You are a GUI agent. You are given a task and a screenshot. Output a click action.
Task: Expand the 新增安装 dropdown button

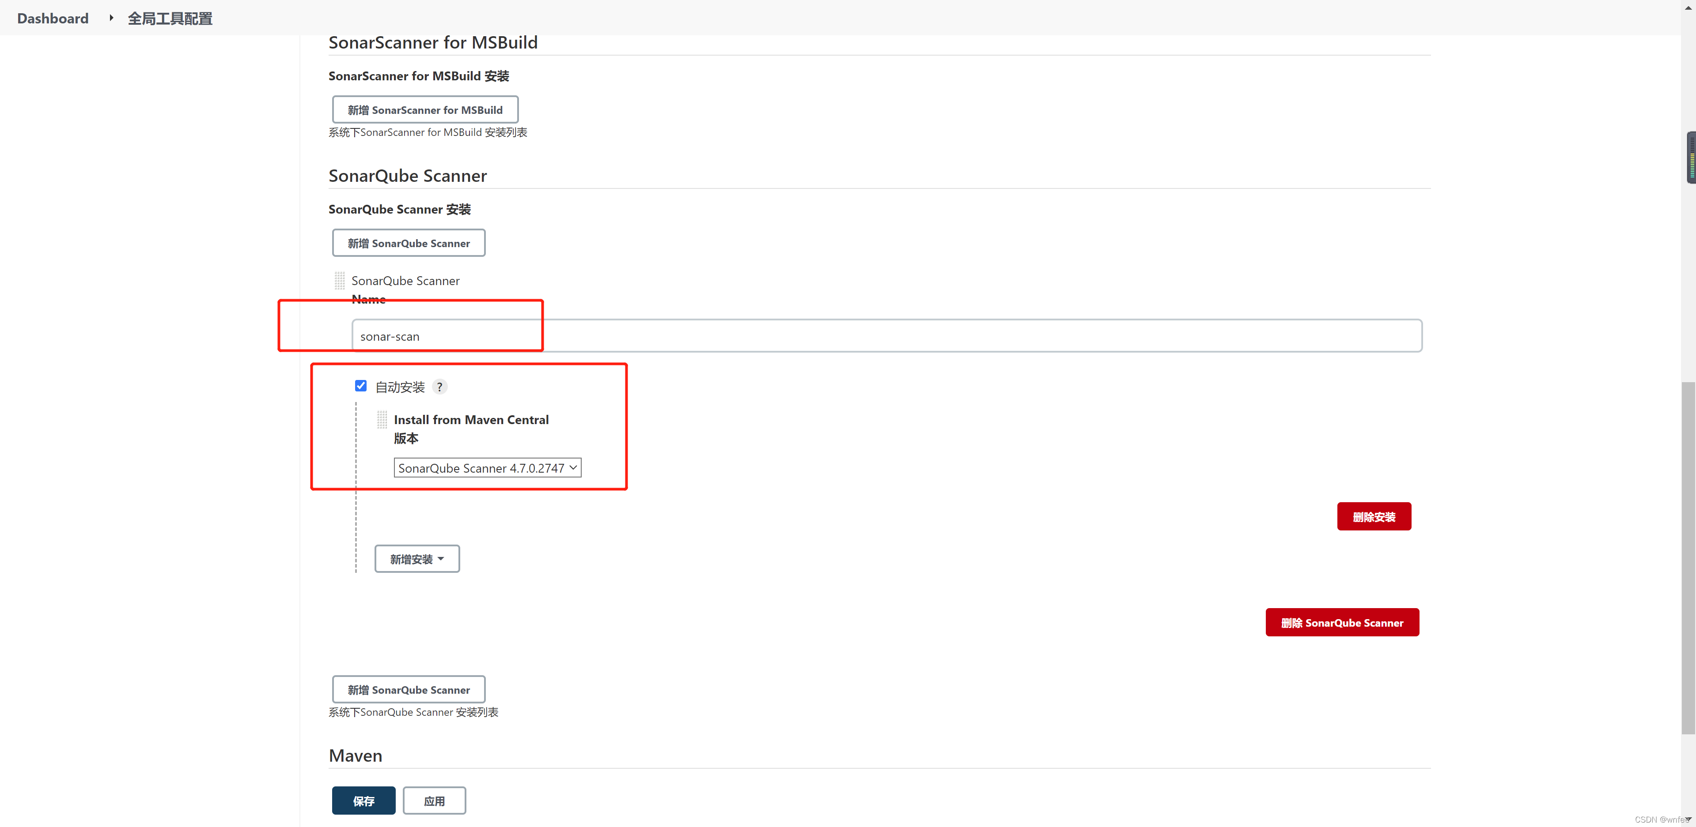pyautogui.click(x=417, y=559)
